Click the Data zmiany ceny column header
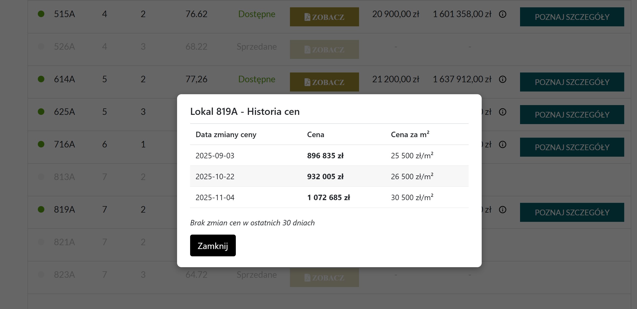This screenshot has width=637, height=309. 226,135
